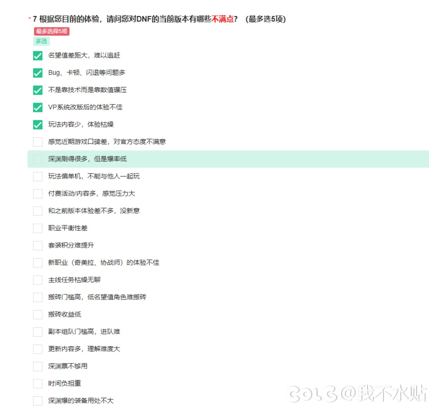Click the label text 职业平衡性差
The width and height of the screenshot is (429, 406).
(x=68, y=228)
